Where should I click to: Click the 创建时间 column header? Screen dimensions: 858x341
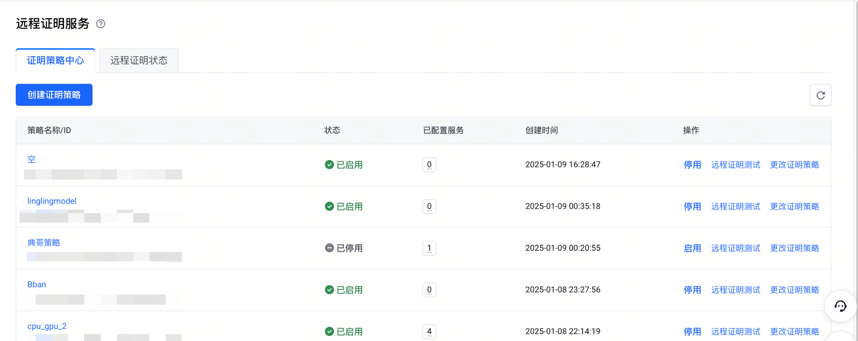(x=542, y=130)
